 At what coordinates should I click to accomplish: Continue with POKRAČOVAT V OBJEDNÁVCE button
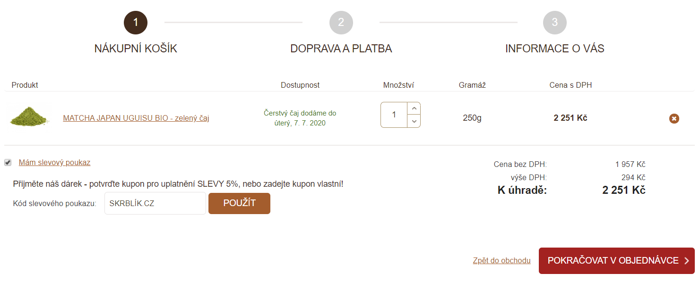click(617, 261)
